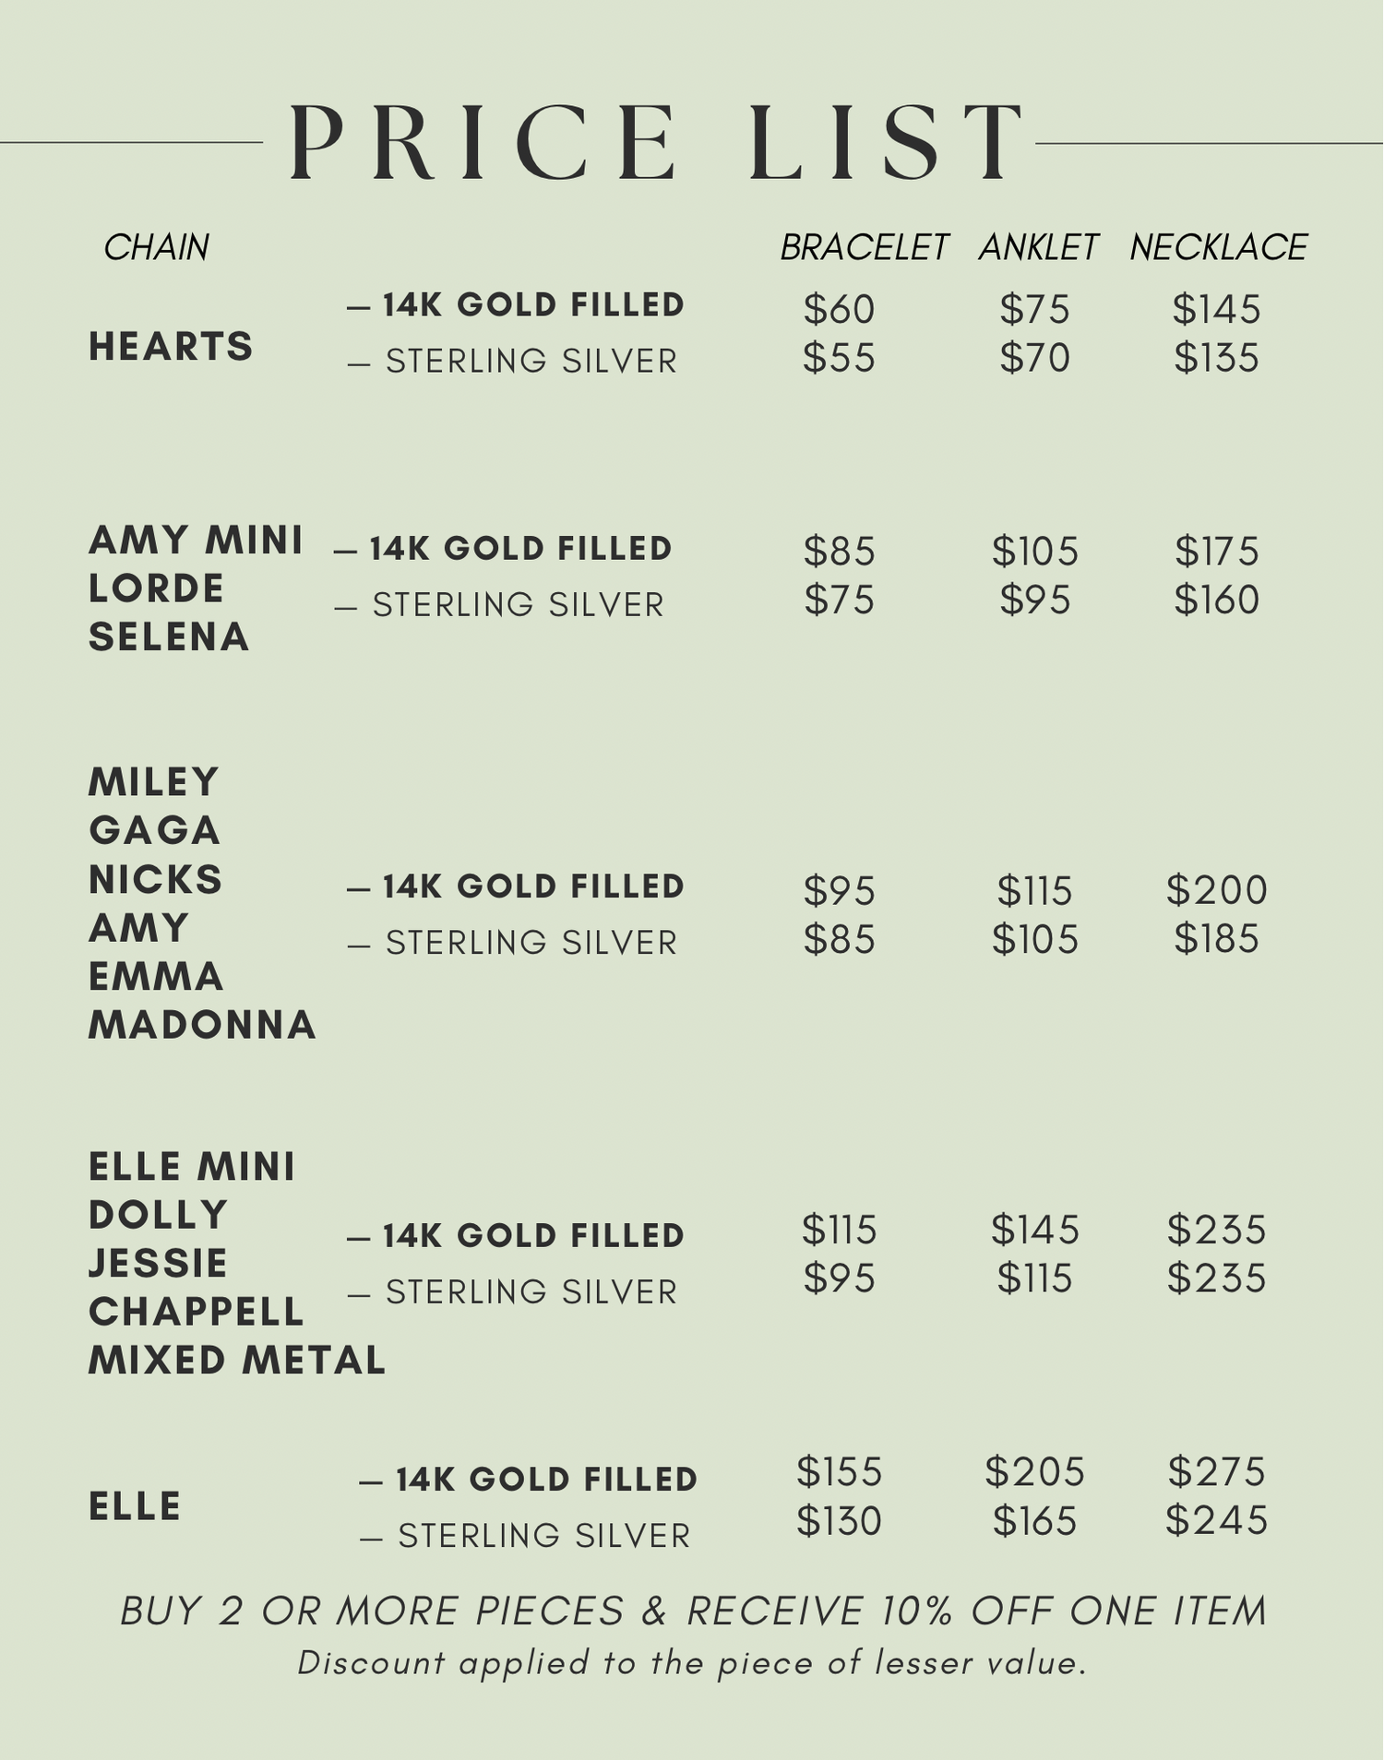1384x1760 pixels.
Task: Click the HEARTS chain name
Action: pos(171,347)
